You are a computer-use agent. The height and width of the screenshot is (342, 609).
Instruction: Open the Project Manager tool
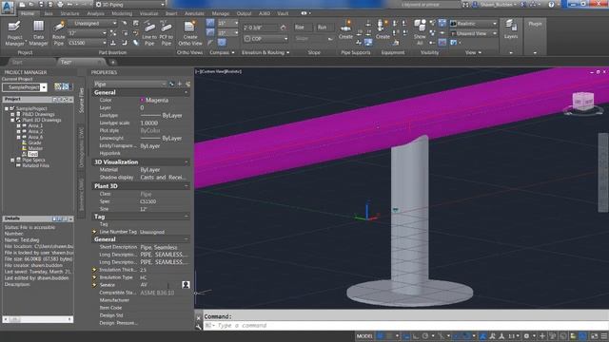(x=15, y=33)
